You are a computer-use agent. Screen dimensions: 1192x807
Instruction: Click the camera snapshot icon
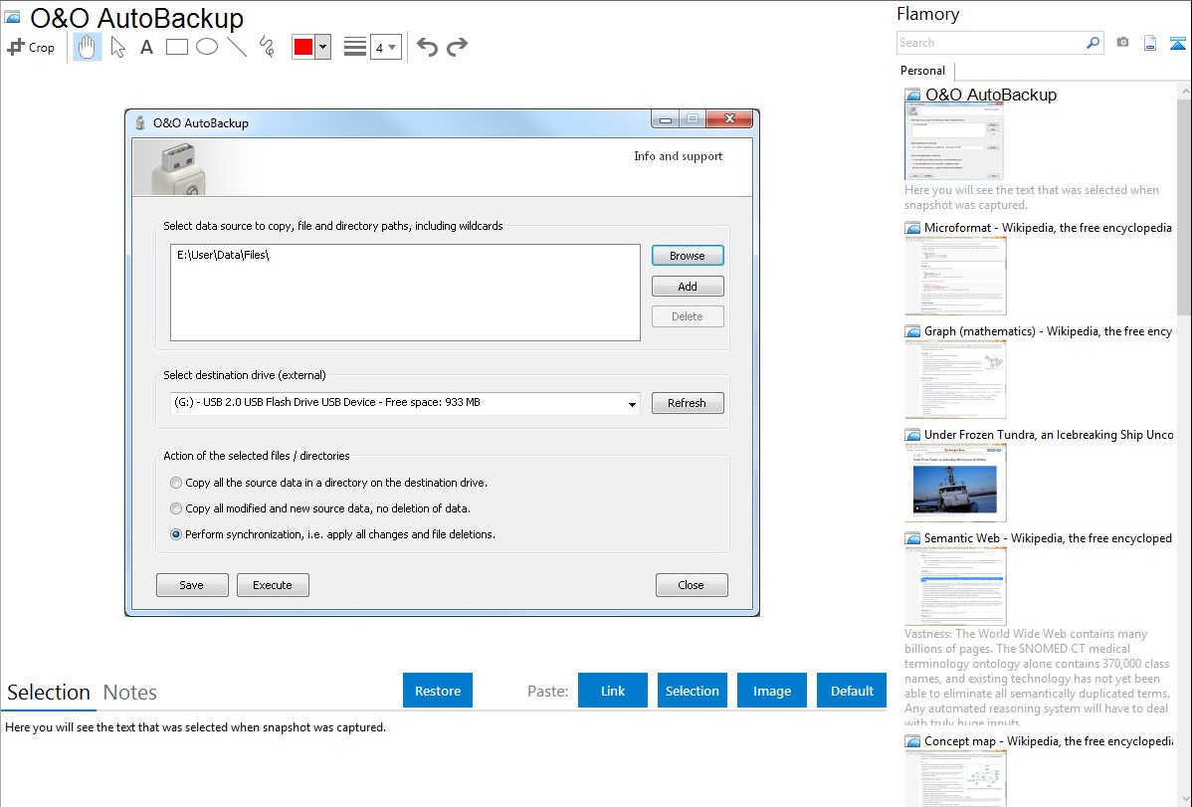coord(1122,43)
